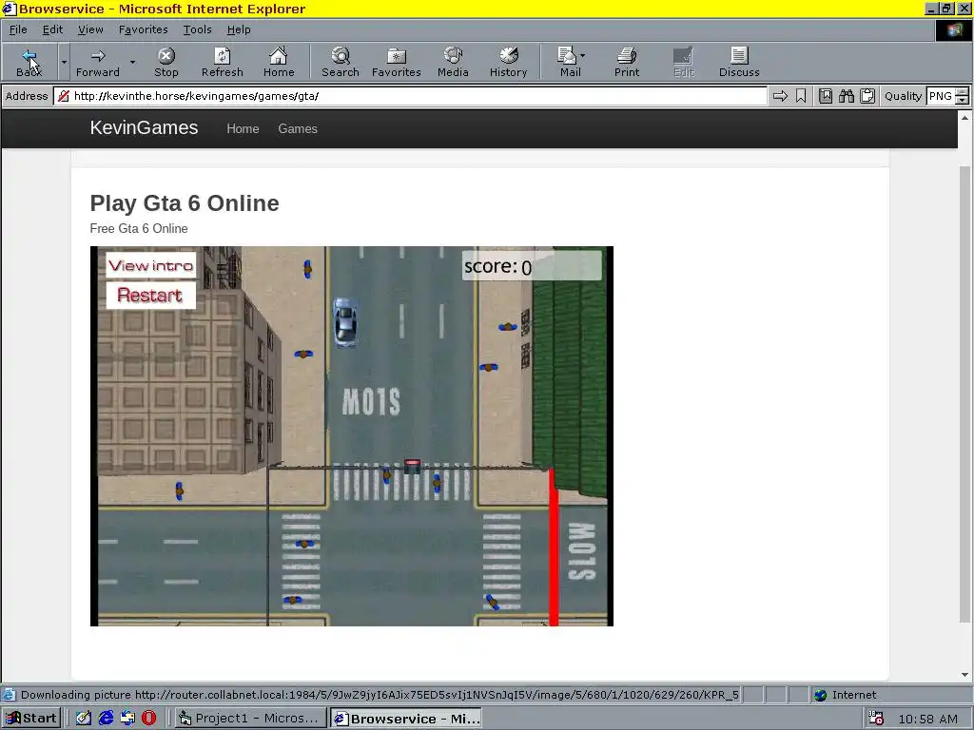Viewport: 974px width, 730px height.
Task: Click the IE title bar icon
Action: pyautogui.click(x=9, y=9)
